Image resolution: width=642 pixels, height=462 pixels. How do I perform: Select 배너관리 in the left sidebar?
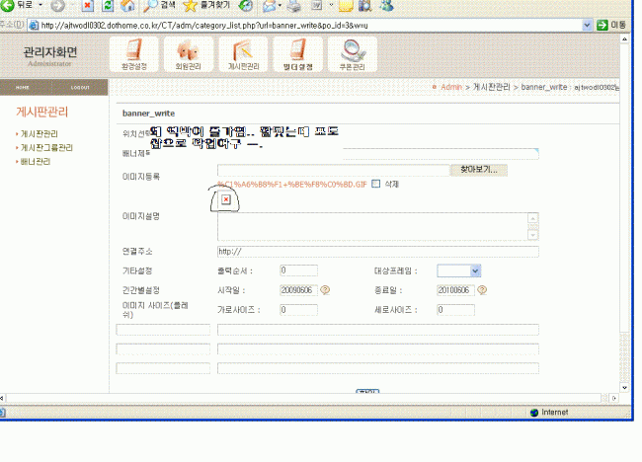[x=36, y=161]
